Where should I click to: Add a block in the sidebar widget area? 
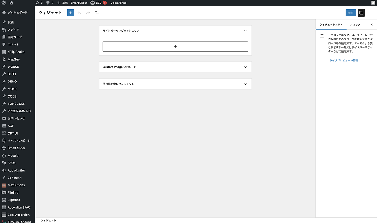pyautogui.click(x=175, y=46)
